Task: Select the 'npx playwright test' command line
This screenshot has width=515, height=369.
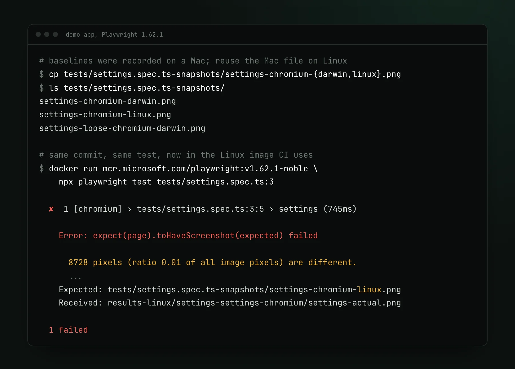Action: click(166, 182)
